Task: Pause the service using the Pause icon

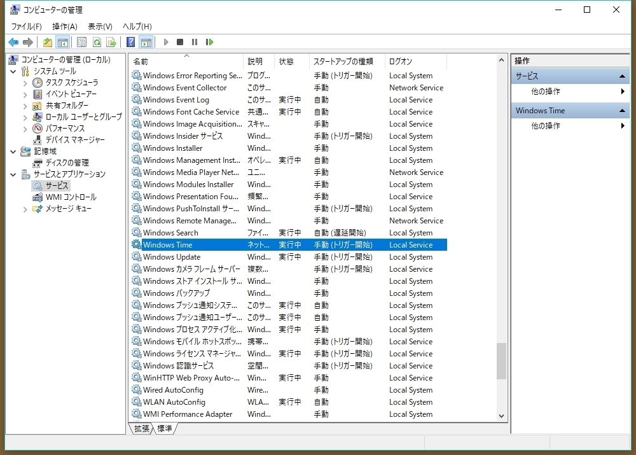Action: tap(195, 43)
